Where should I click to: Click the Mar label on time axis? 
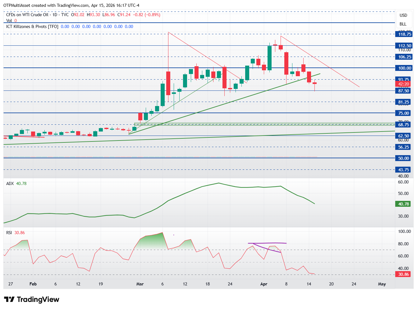click(x=140, y=284)
